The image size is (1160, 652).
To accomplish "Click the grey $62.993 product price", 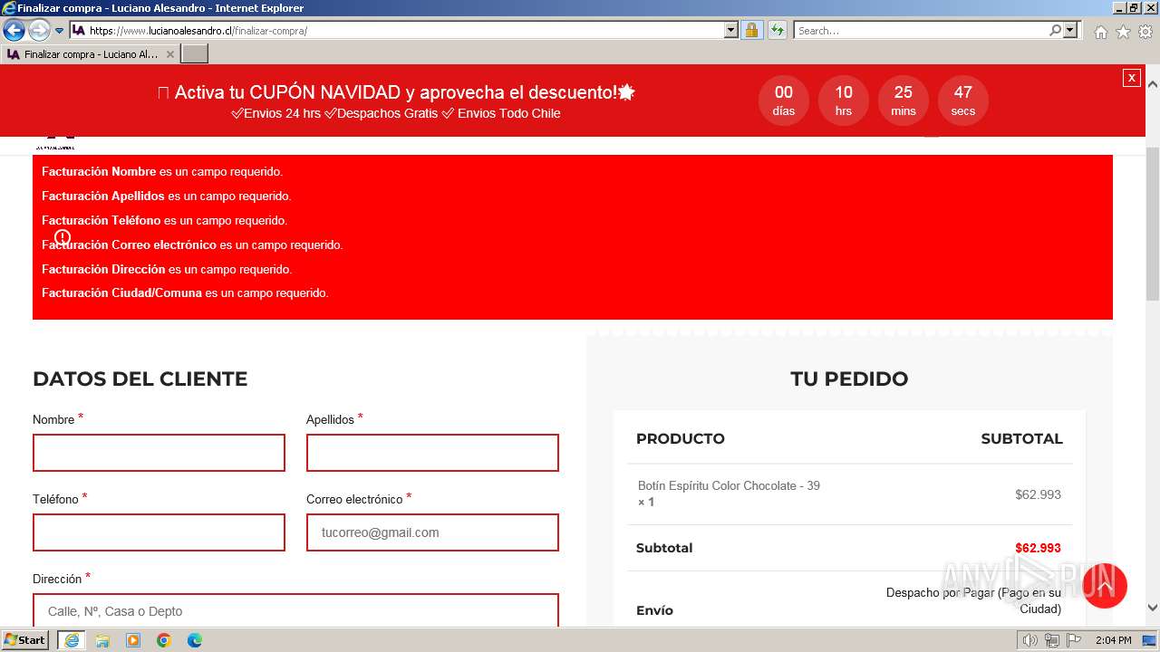I will point(1038,494).
